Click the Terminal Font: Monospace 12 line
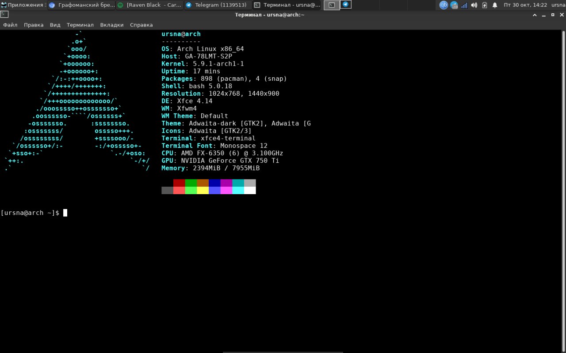Viewport: 566px width, 353px height. [x=214, y=146]
